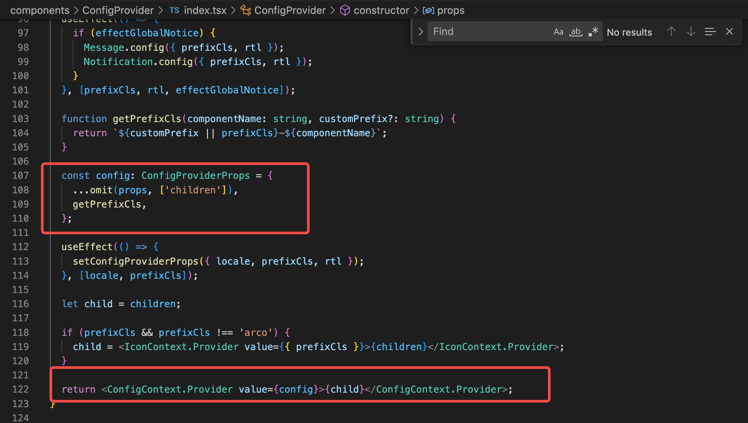Toggle Match Case in the Find widget

pos(559,31)
